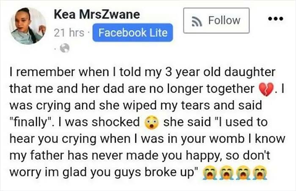Open the three-dot more options menu
Image resolution: width=296 pixels, height=191 pixels.
click(x=276, y=19)
